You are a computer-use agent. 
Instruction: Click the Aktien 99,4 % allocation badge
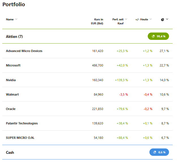158,36
